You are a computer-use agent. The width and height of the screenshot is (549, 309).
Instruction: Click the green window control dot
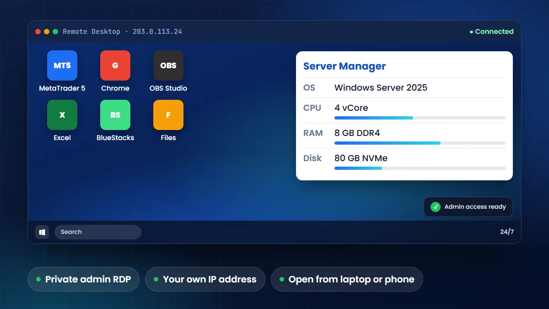(55, 32)
